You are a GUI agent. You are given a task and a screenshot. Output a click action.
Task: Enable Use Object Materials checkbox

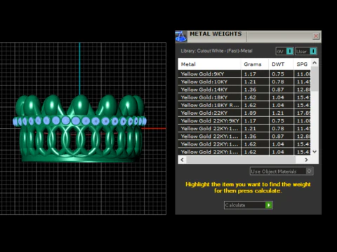click(x=309, y=171)
